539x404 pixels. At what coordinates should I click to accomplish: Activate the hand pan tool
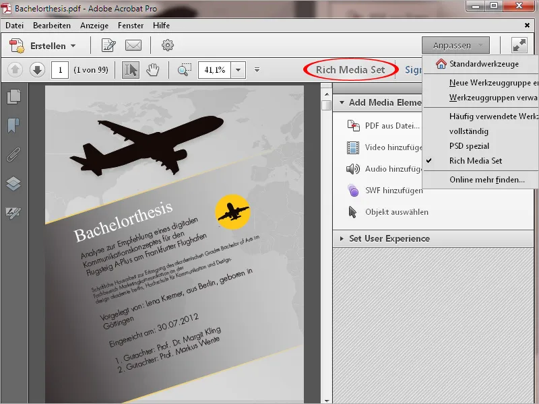[153, 70]
